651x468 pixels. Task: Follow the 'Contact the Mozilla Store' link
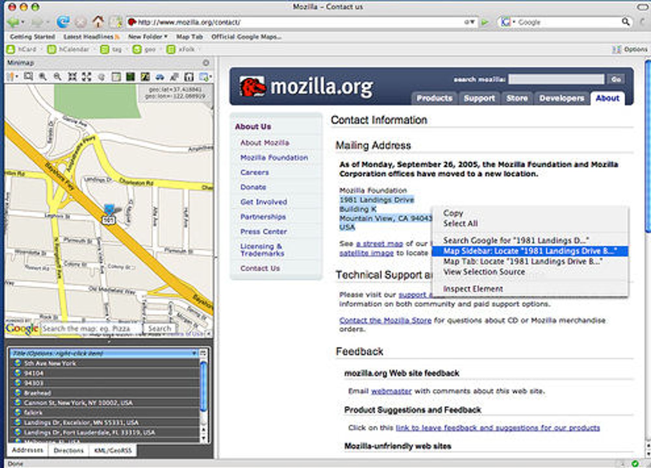tap(385, 320)
